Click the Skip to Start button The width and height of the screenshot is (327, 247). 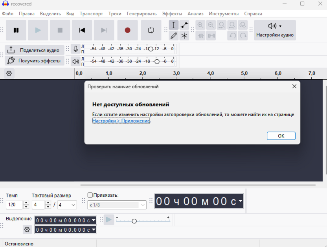pos(82,30)
